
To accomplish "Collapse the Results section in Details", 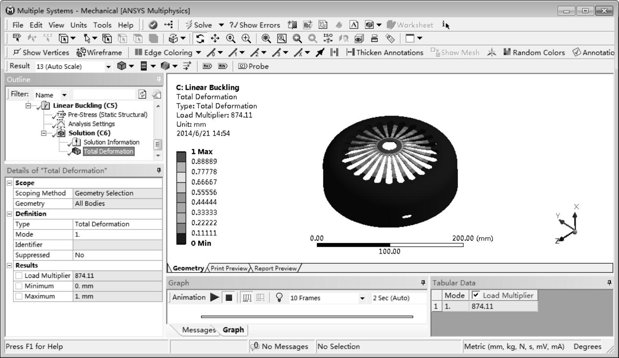I will click(9, 265).
